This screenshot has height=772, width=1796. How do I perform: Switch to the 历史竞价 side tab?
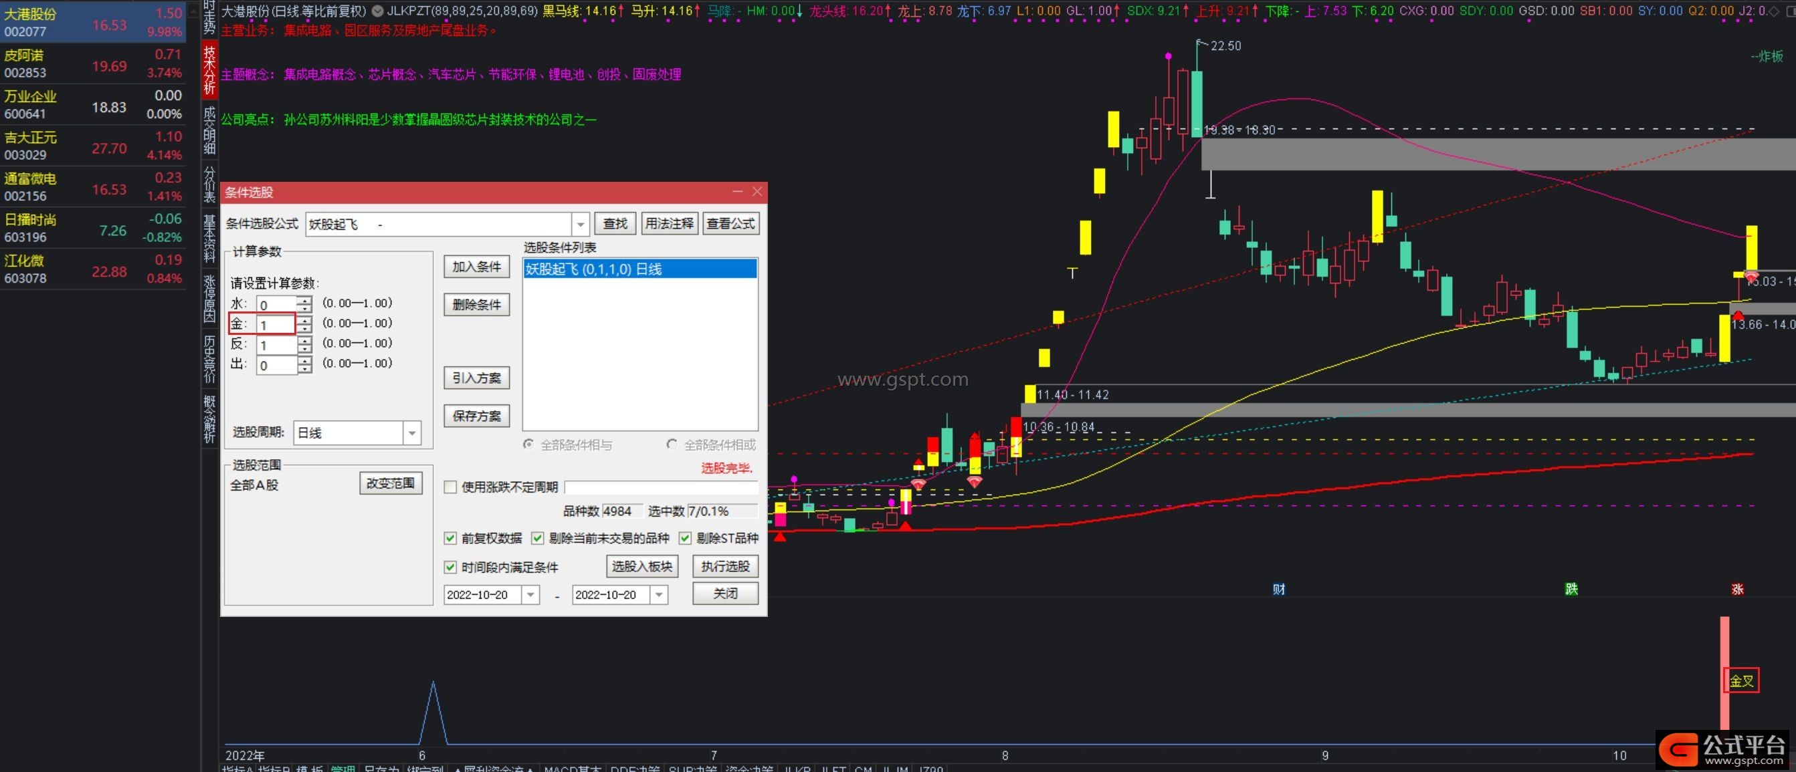(209, 358)
